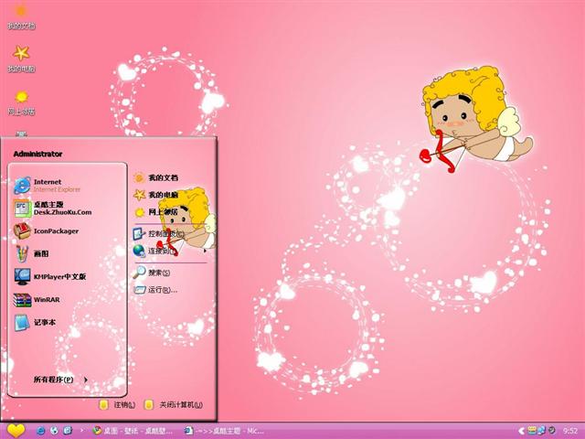Click the Administrator user name
Screen dimensions: 585x439
click(x=37, y=154)
